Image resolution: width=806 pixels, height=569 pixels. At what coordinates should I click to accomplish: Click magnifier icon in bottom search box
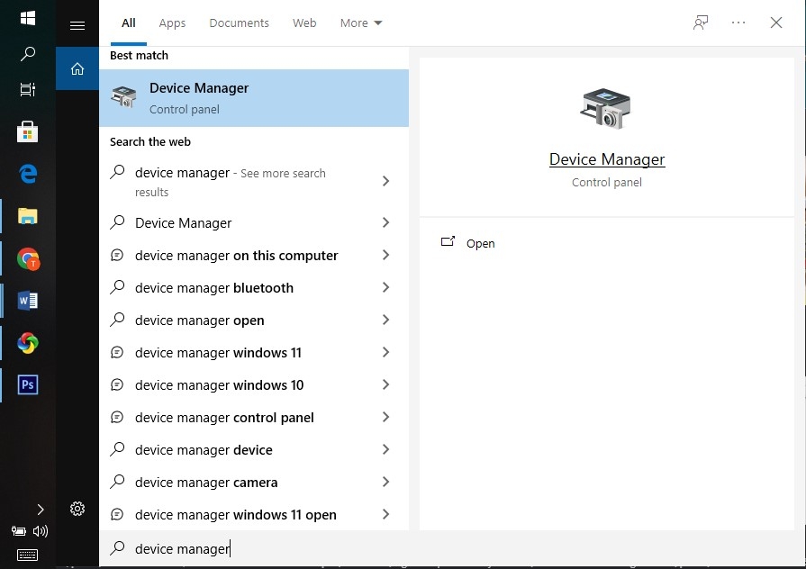117,548
